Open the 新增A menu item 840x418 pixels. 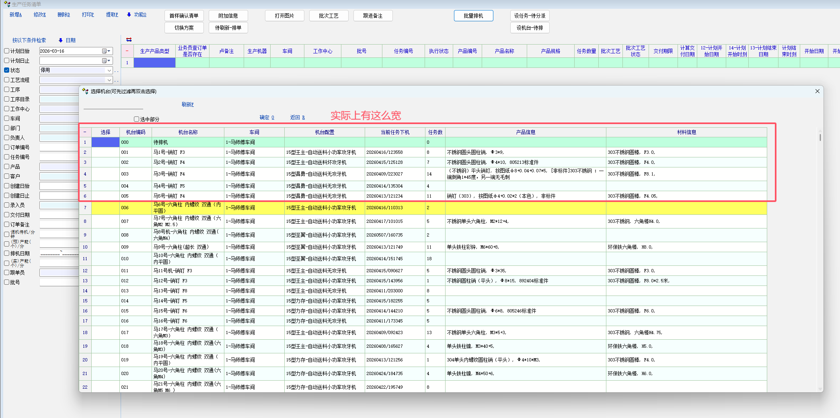click(16, 15)
